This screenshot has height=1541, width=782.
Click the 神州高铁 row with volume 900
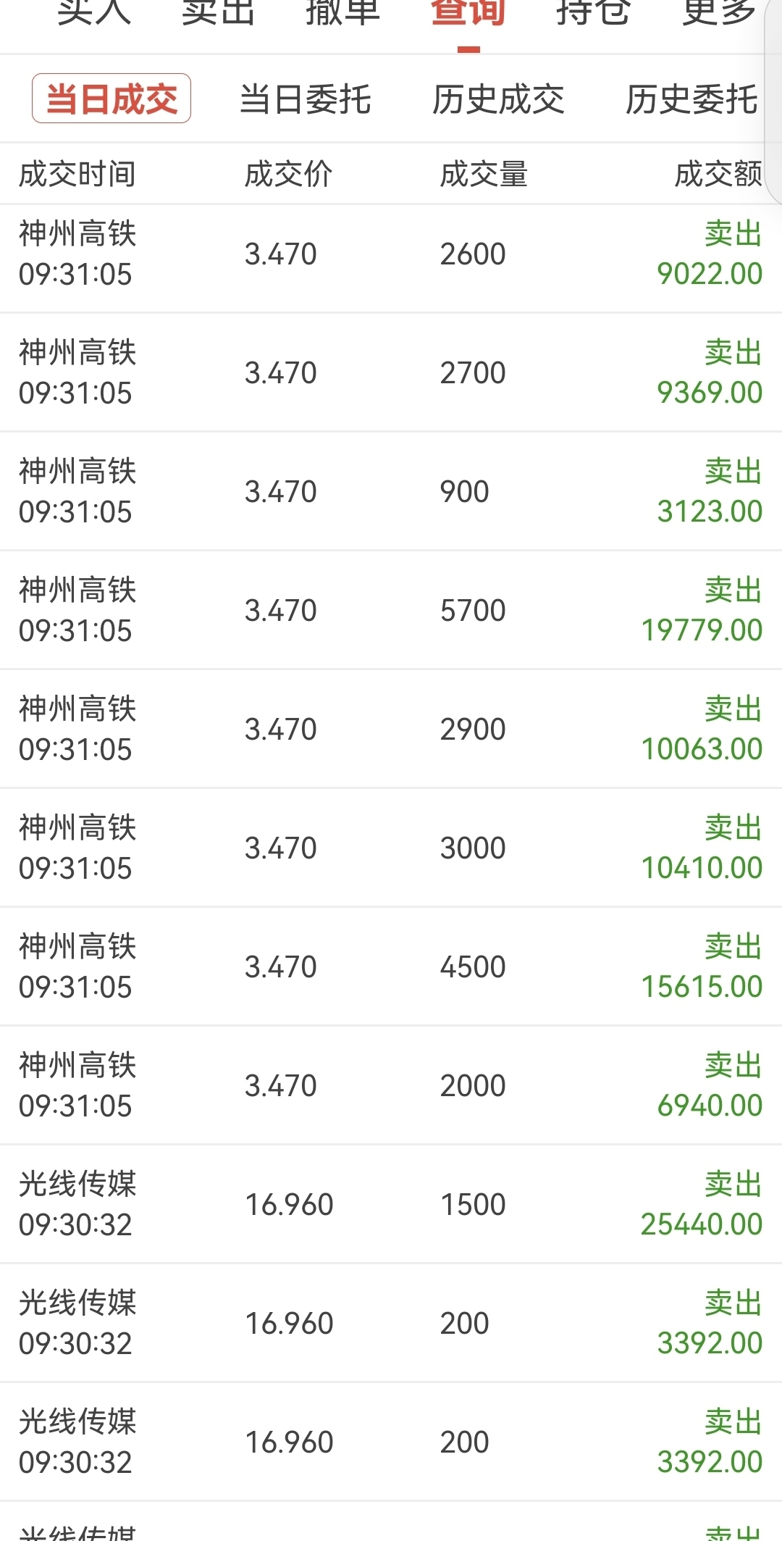coord(391,492)
